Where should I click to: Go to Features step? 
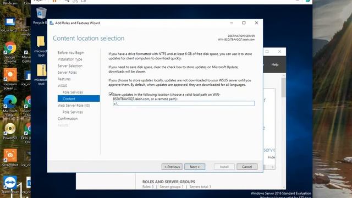click(x=64, y=79)
